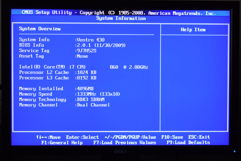Click the F7:Load Previous Values hint
Viewport: 241px width, 161px height.
click(125, 143)
